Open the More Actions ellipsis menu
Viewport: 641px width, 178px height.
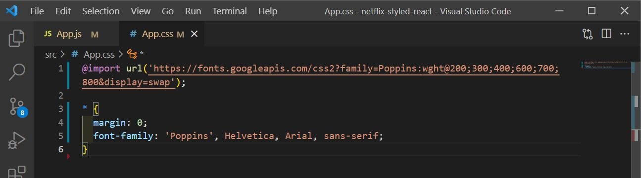point(625,34)
